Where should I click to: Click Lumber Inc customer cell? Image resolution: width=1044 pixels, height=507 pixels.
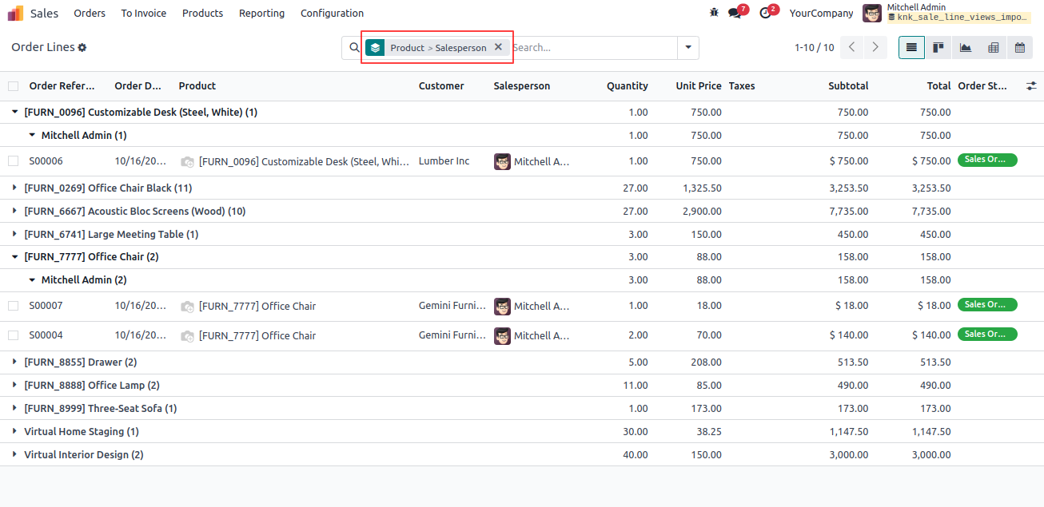coord(444,161)
